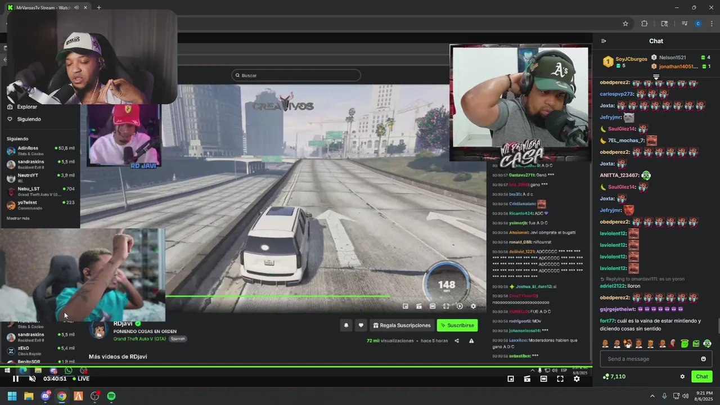This screenshot has width=720, height=405.
Task: Click the green Chat send button
Action: [702, 377]
